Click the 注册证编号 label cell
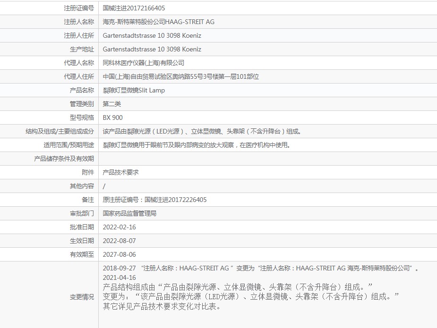This screenshot has width=437, height=328. [79, 8]
